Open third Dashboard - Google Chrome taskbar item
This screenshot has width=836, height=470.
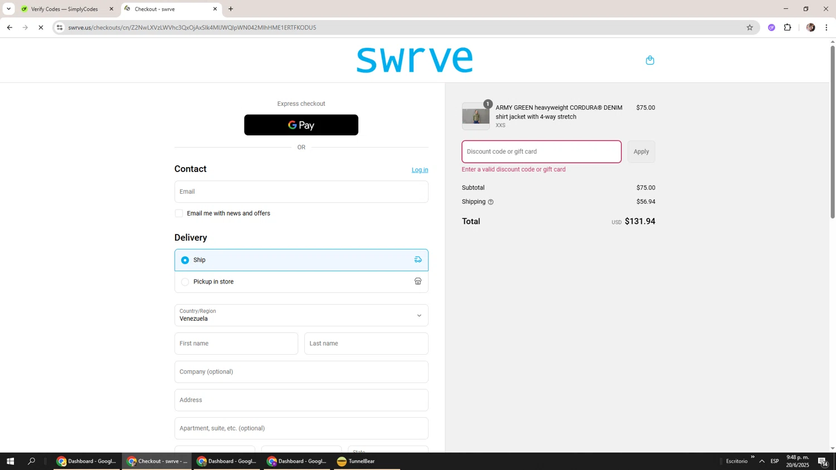pyautogui.click(x=297, y=461)
